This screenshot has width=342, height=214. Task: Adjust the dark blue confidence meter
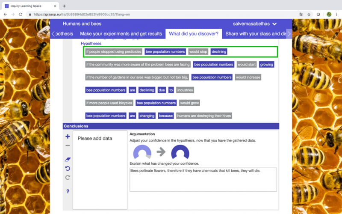(x=180, y=152)
